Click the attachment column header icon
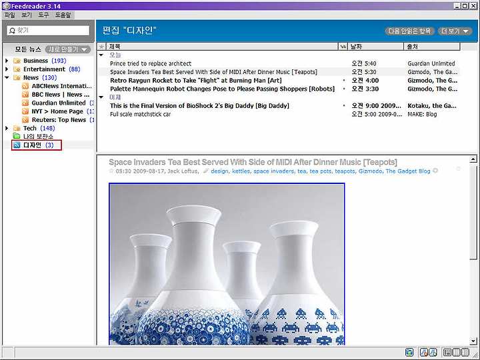This screenshot has height=360, width=480. 343,47
